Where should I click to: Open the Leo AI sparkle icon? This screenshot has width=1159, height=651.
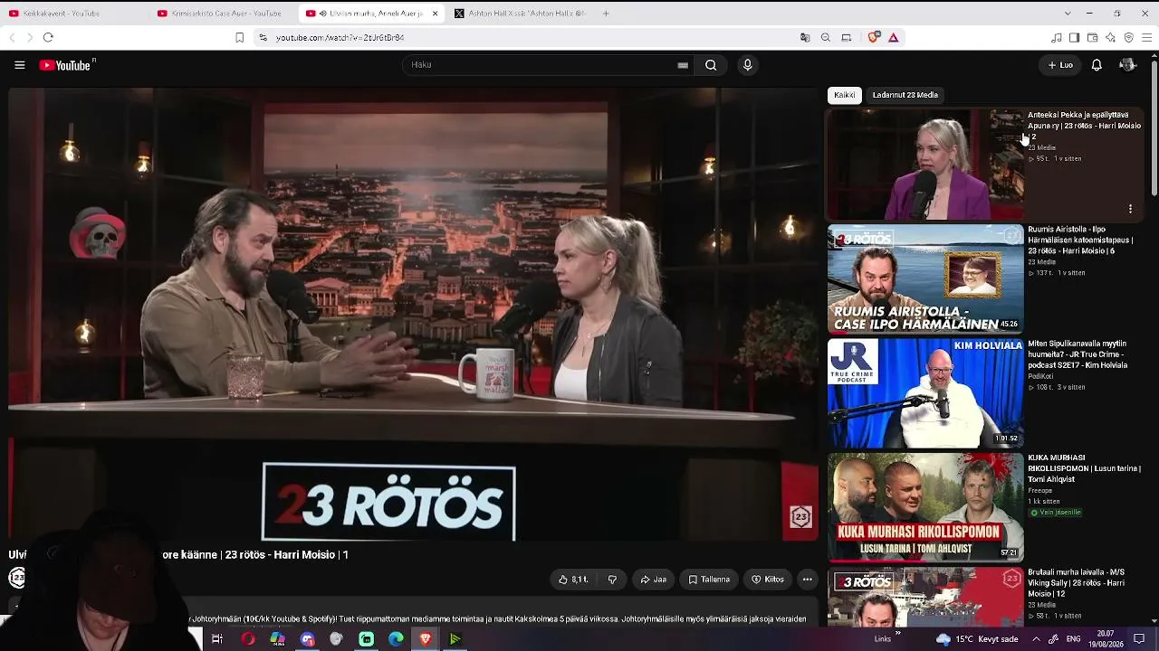pyautogui.click(x=1110, y=37)
